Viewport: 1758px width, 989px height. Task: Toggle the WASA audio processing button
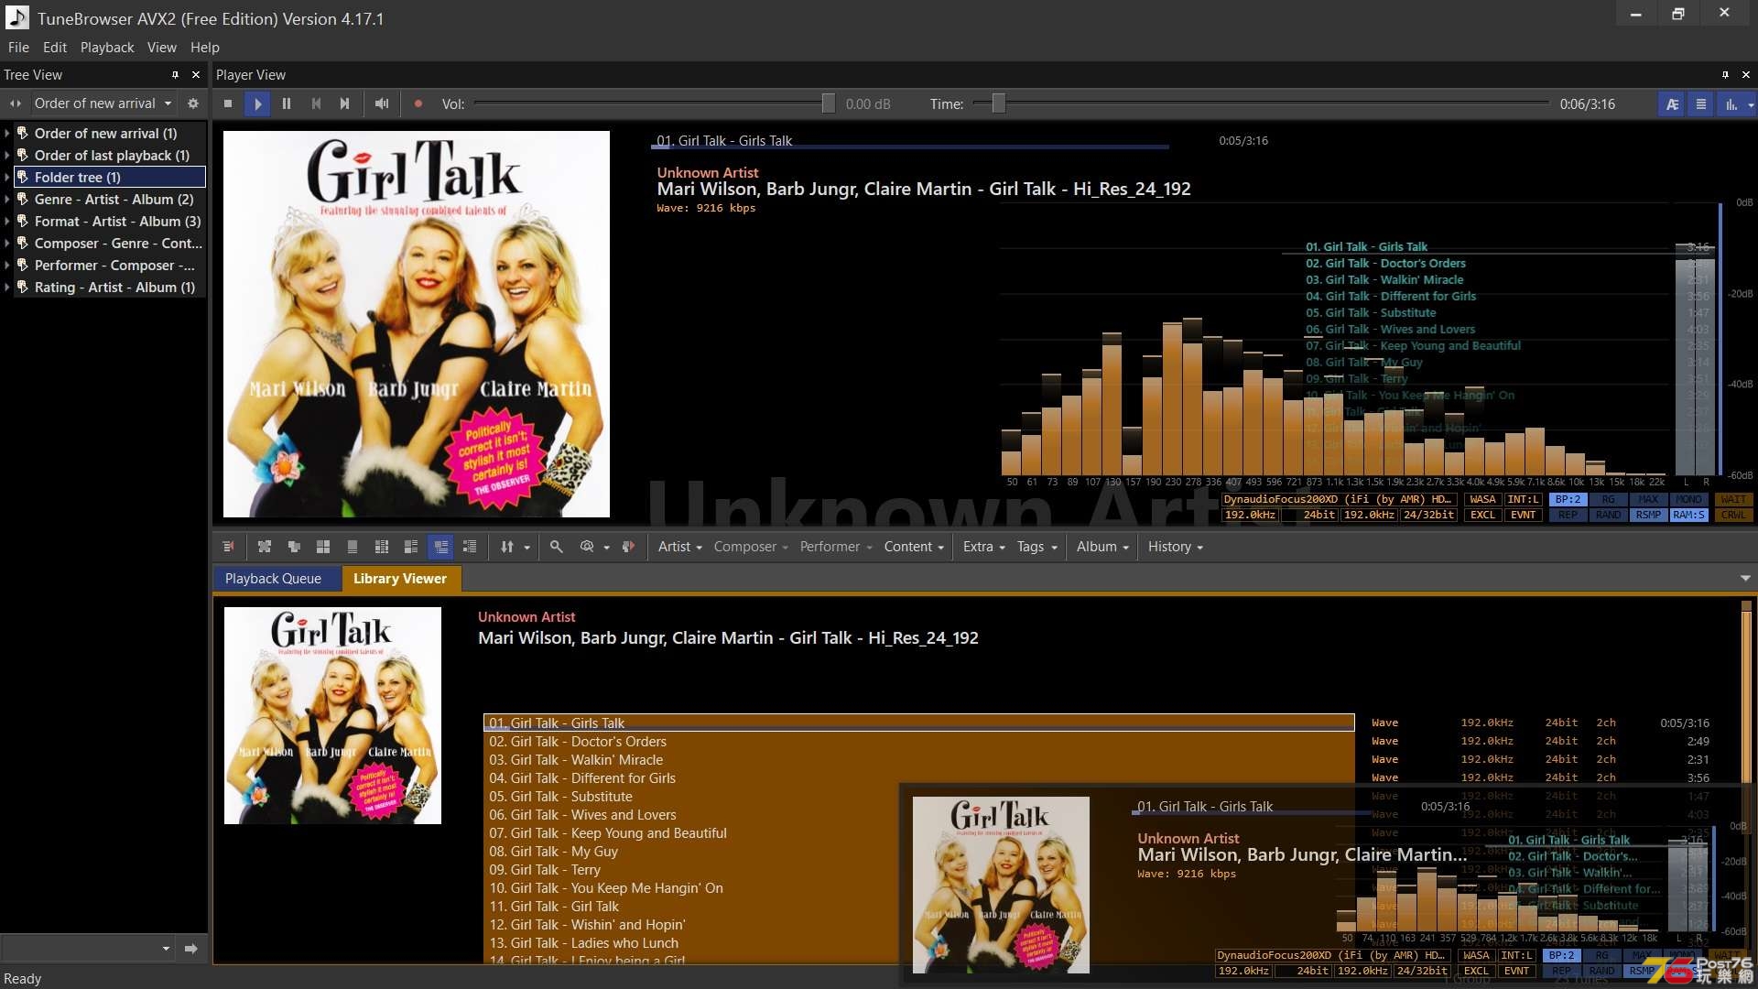pos(1479,499)
